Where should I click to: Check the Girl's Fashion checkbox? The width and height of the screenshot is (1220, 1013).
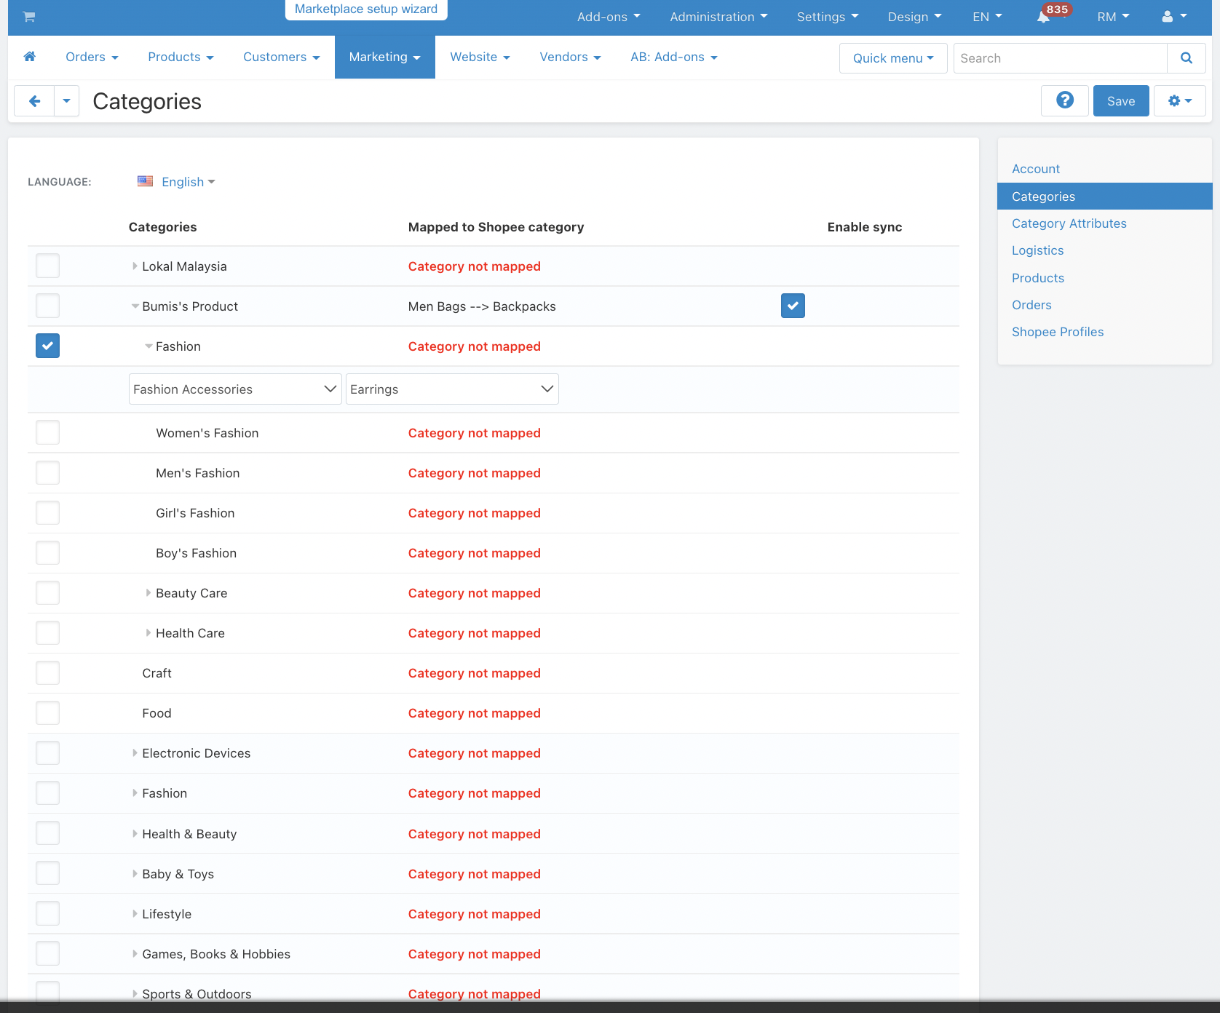47,512
